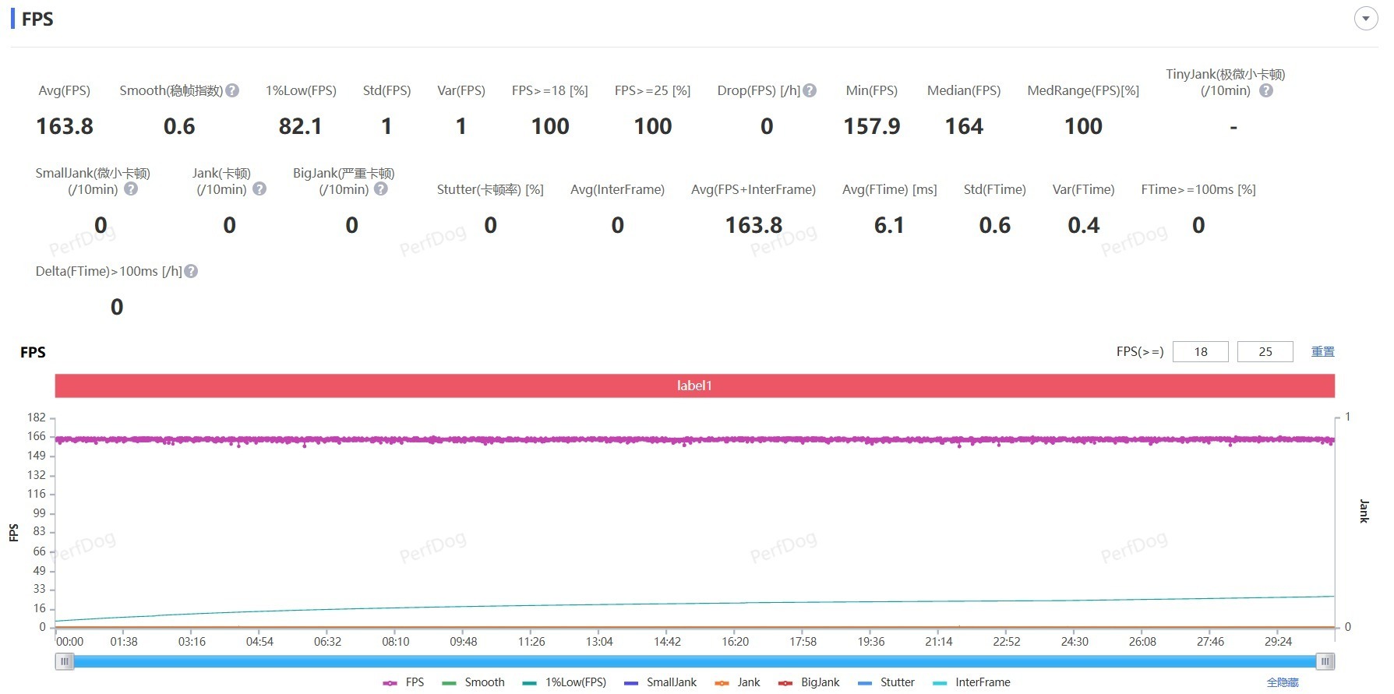
Task: Click the 全隐藏 hide-all link
Action: 1283,682
